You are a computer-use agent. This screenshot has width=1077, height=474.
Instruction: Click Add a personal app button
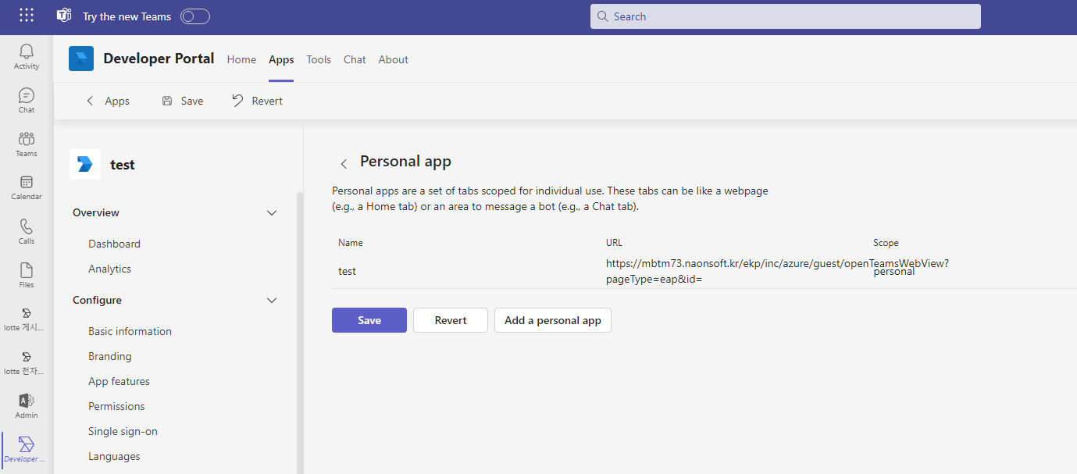pyautogui.click(x=553, y=320)
